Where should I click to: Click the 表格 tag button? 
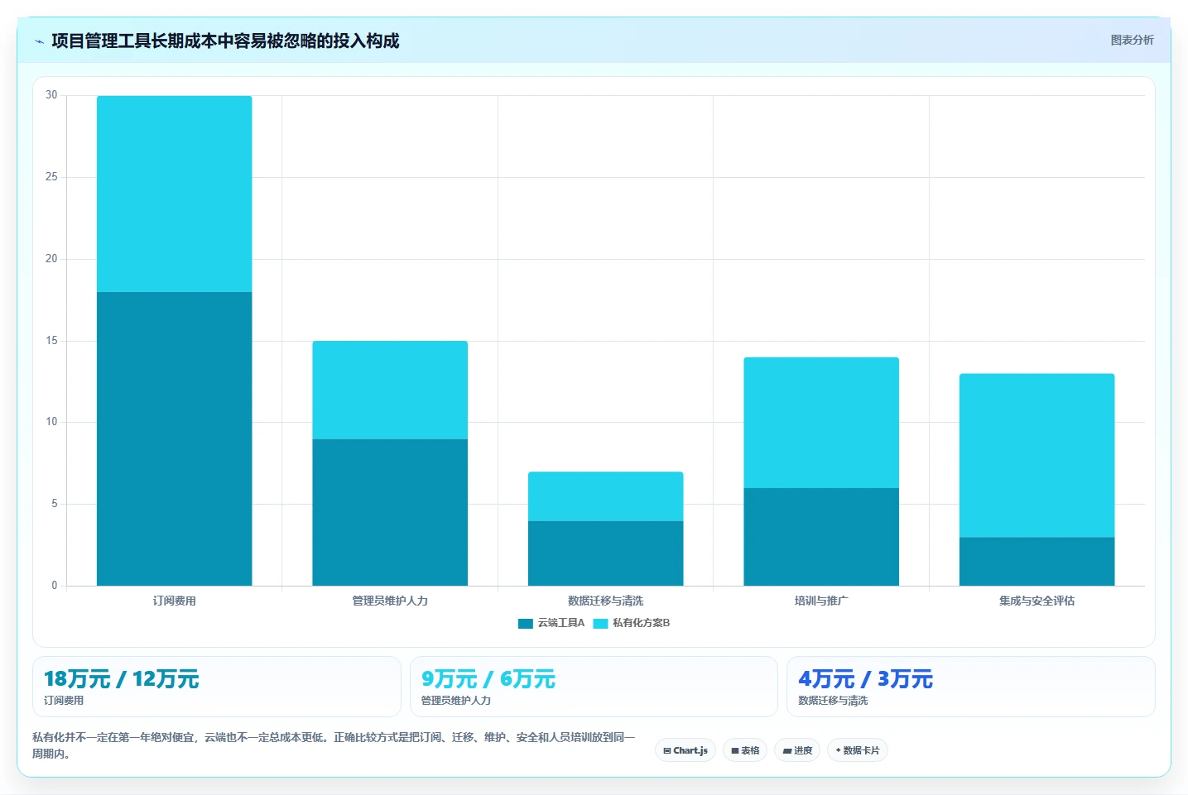[x=745, y=750]
